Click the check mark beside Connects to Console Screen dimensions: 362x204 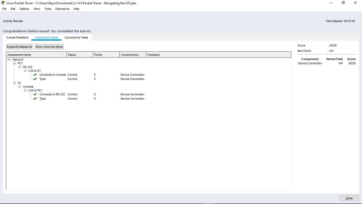click(x=36, y=75)
